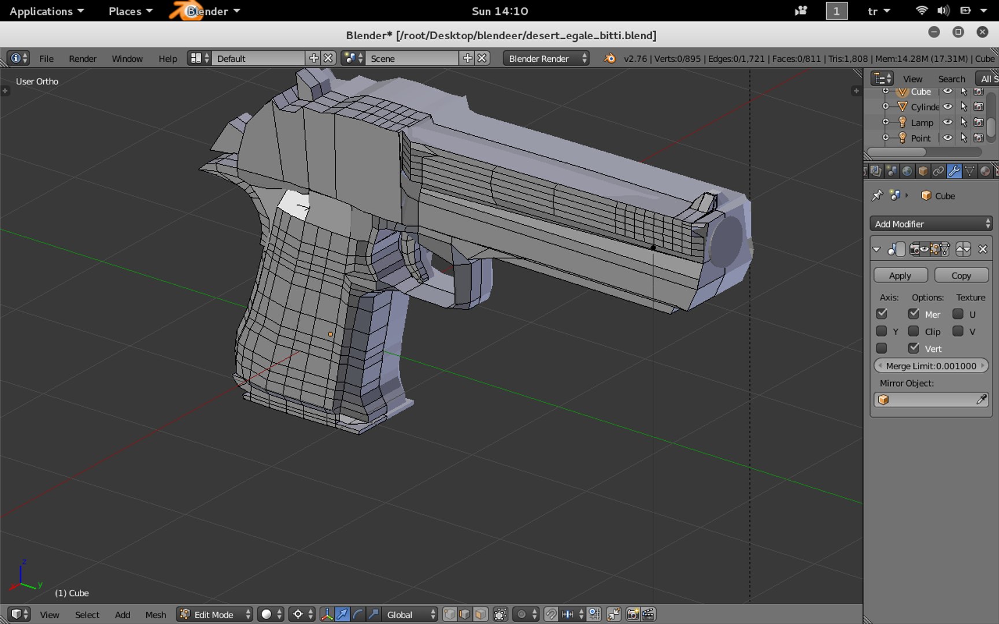Open the Object Constraints chain tab
Screen dimensions: 999x624
(x=938, y=171)
